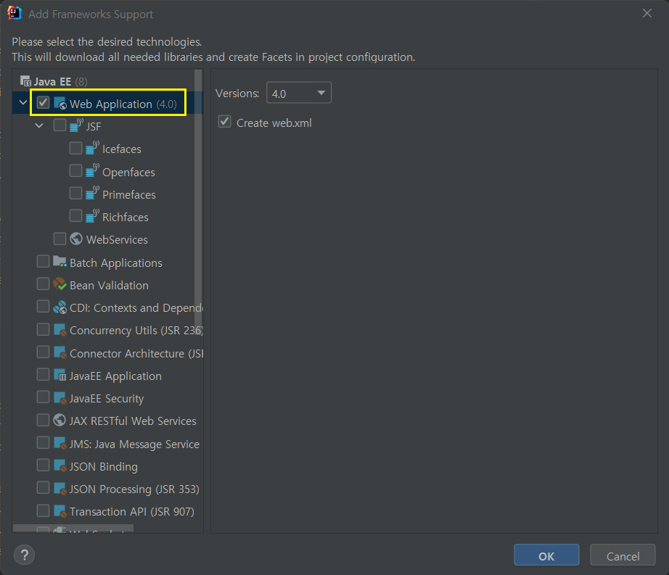
Task: Select the Transaction API (JSR 907) label
Action: click(x=132, y=511)
